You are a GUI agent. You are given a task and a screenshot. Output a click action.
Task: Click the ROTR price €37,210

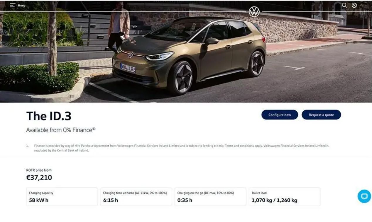click(39, 177)
